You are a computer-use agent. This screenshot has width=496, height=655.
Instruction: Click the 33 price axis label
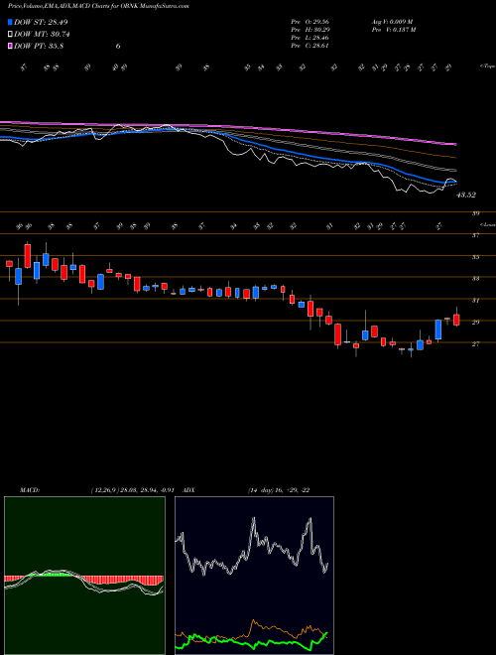pyautogui.click(x=475, y=278)
